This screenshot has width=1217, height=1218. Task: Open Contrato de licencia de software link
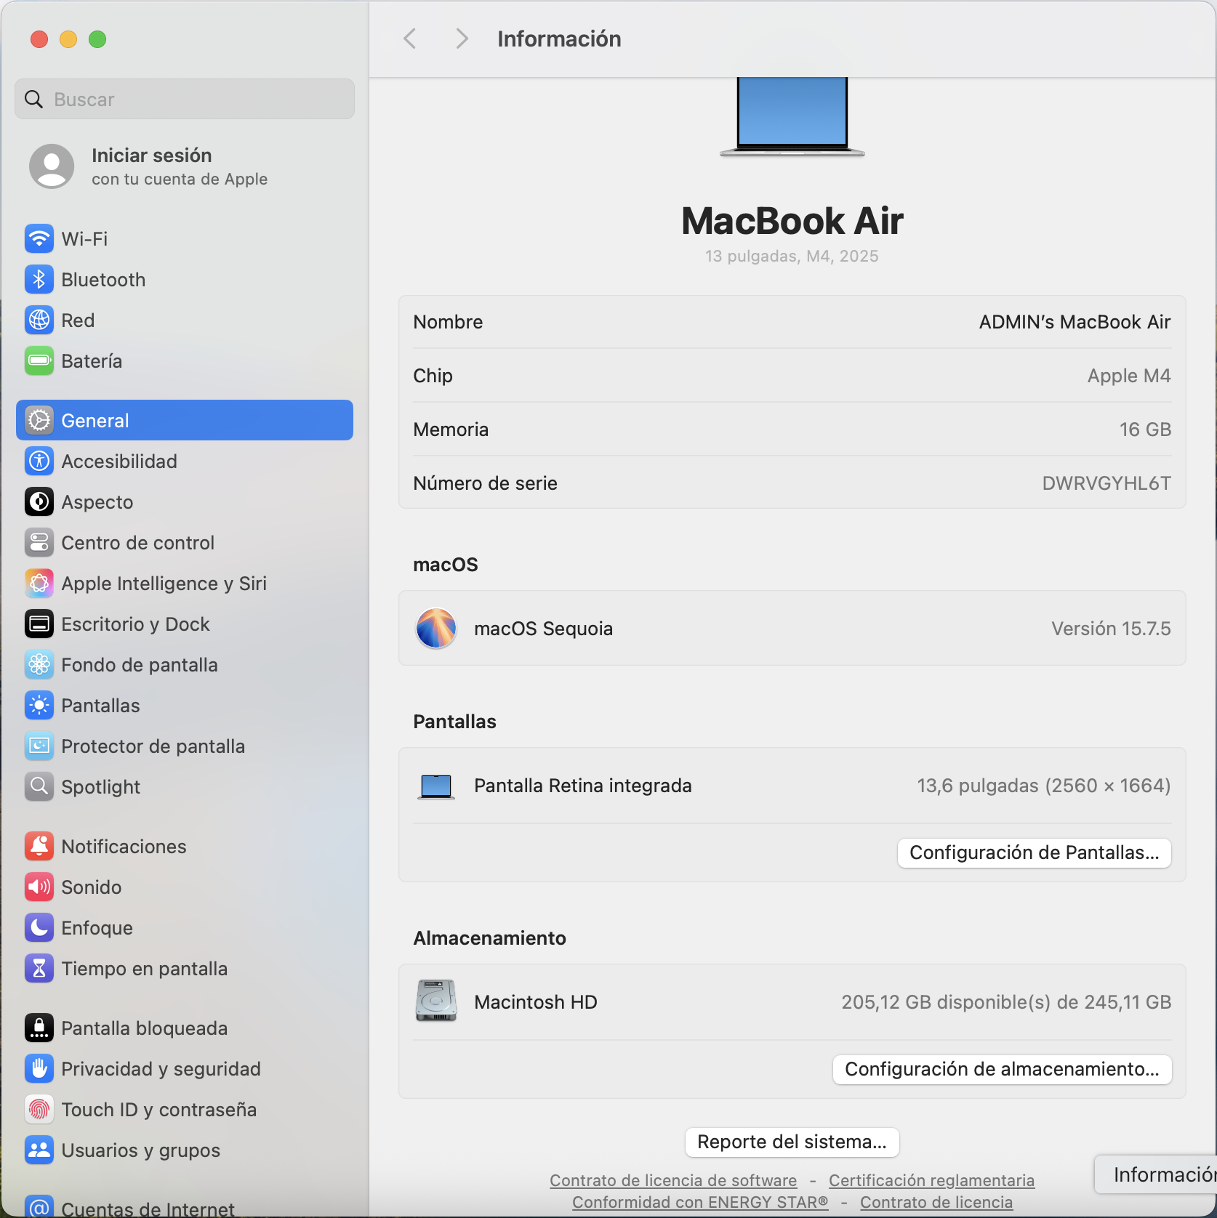(x=673, y=1180)
